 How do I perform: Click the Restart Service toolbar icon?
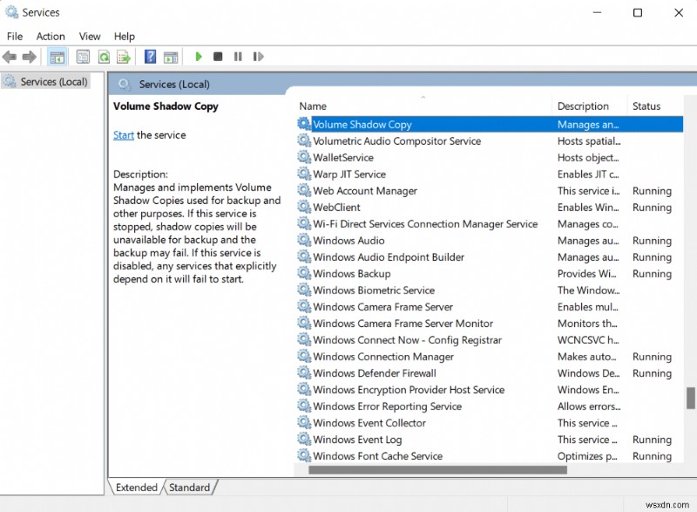[259, 57]
